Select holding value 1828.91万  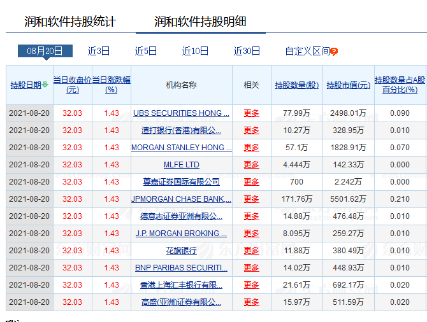[349, 148]
